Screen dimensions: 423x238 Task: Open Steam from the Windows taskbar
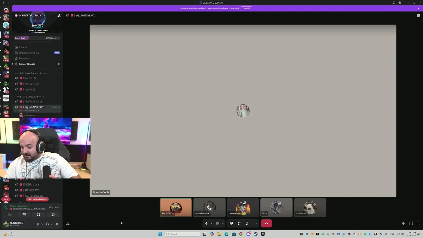(255, 234)
